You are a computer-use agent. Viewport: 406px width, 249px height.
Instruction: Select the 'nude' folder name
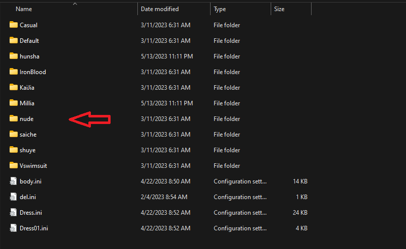pyautogui.click(x=27, y=119)
